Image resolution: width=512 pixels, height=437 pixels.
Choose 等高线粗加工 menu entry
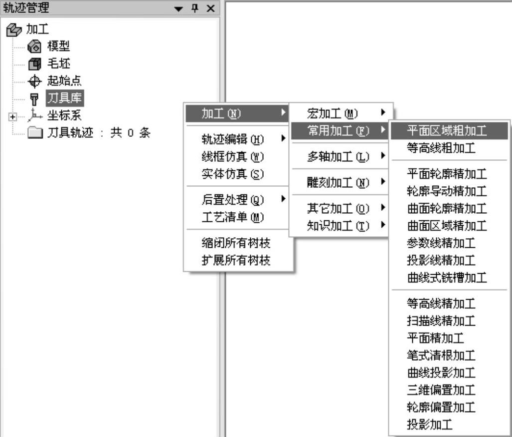440,148
